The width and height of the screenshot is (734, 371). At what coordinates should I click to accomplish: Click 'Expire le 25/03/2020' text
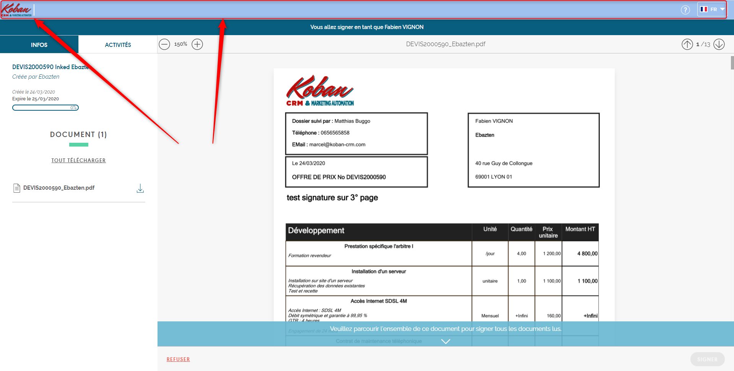[36, 99]
